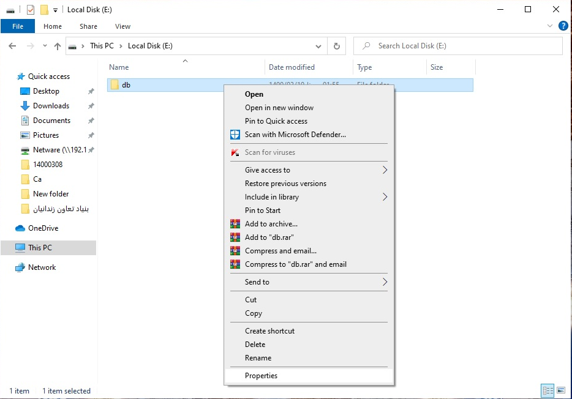Select Rename in the context menu

(258, 358)
